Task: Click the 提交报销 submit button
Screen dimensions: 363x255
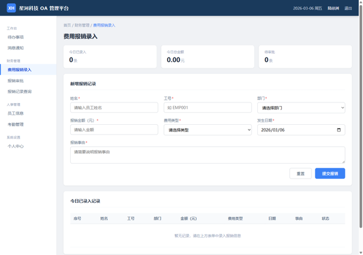Action: (x=330, y=173)
